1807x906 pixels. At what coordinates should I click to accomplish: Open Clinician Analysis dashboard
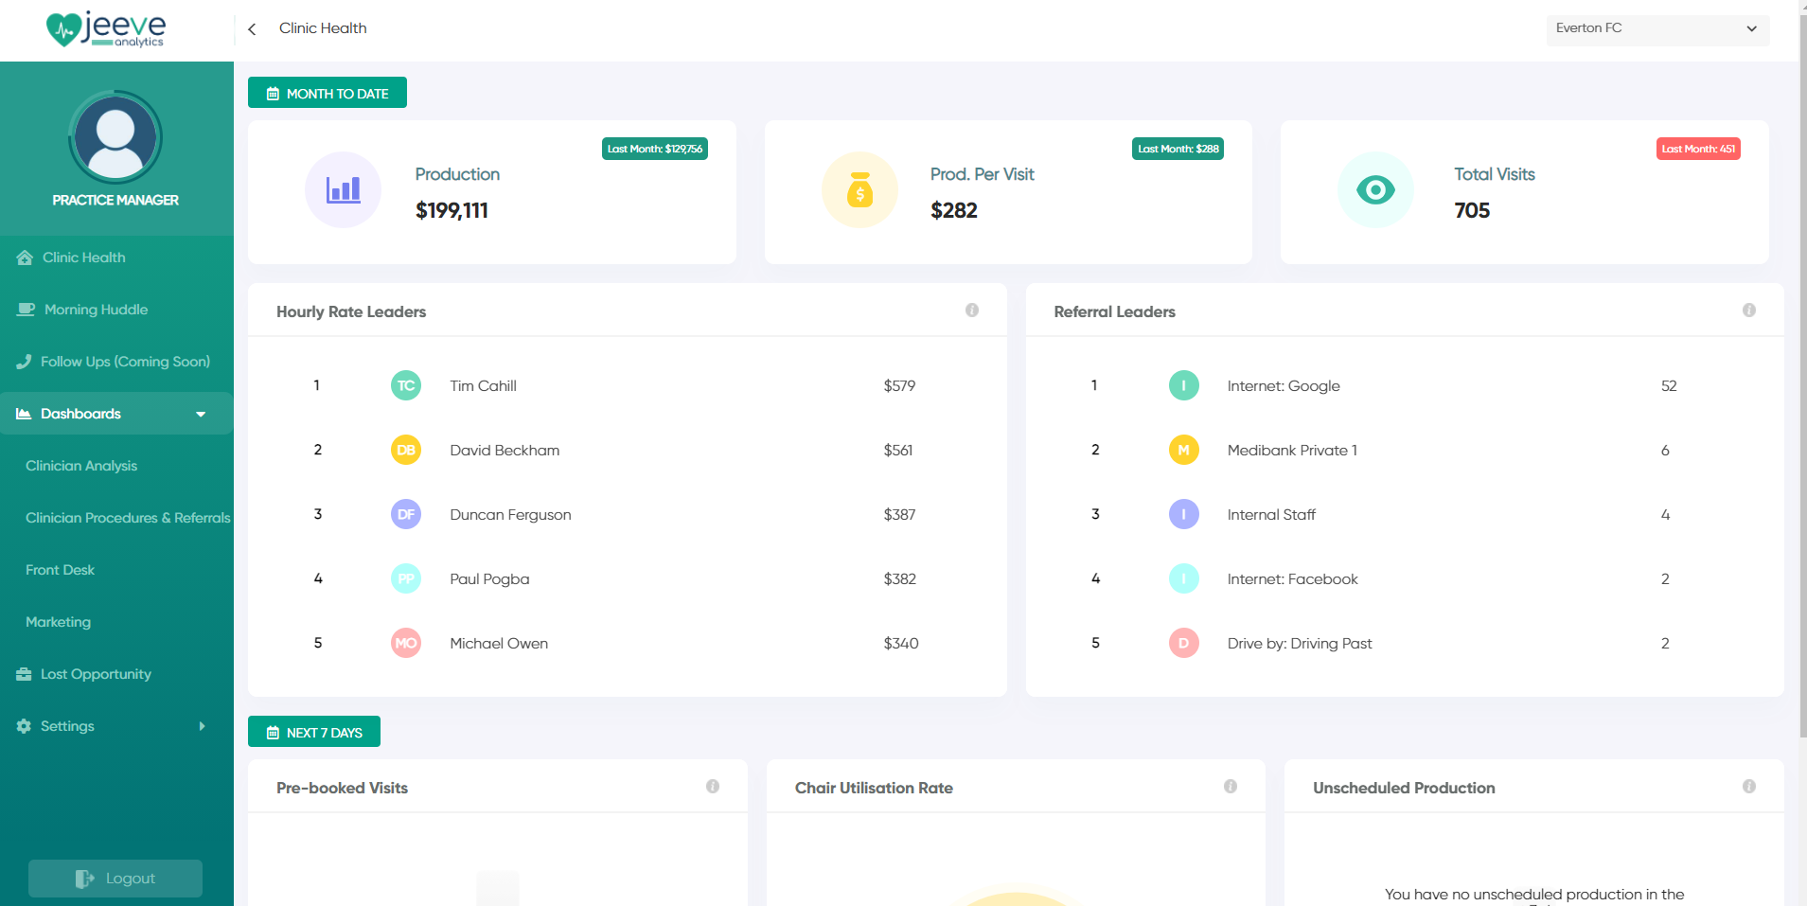coord(81,466)
